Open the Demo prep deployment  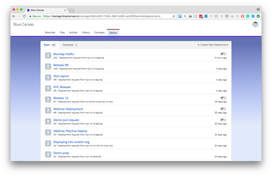pyautogui.click(x=61, y=153)
